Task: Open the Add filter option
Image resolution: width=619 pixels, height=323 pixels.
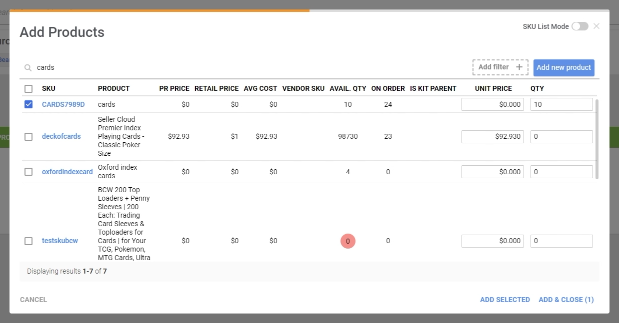Action: (500, 67)
